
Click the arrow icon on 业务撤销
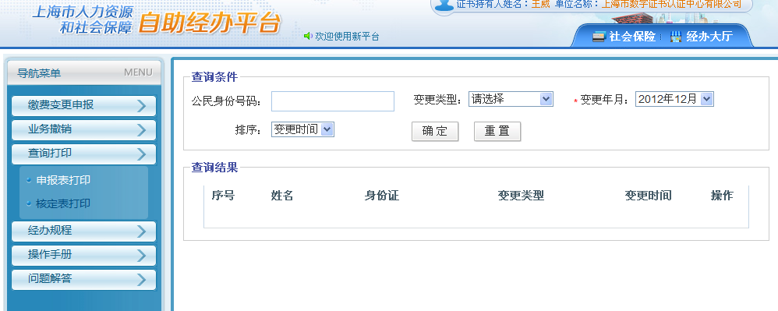[141, 130]
